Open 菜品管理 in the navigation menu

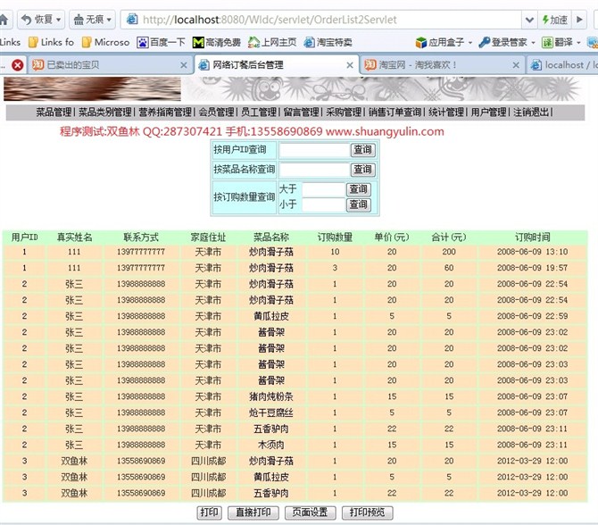tap(54, 112)
